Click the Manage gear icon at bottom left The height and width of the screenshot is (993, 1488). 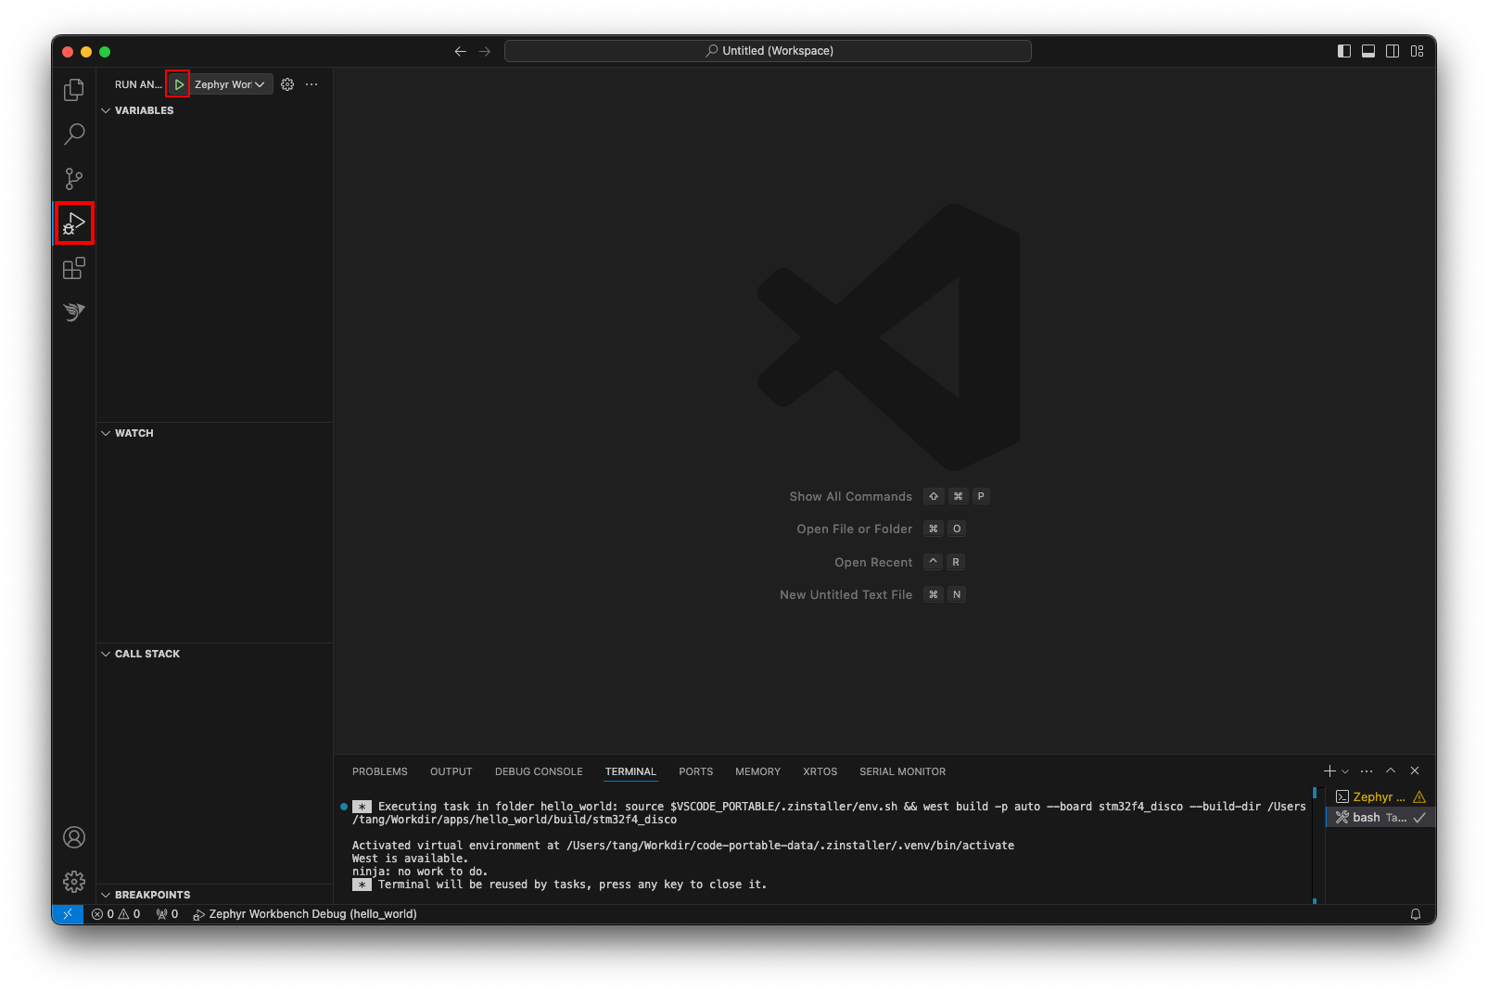point(74,882)
